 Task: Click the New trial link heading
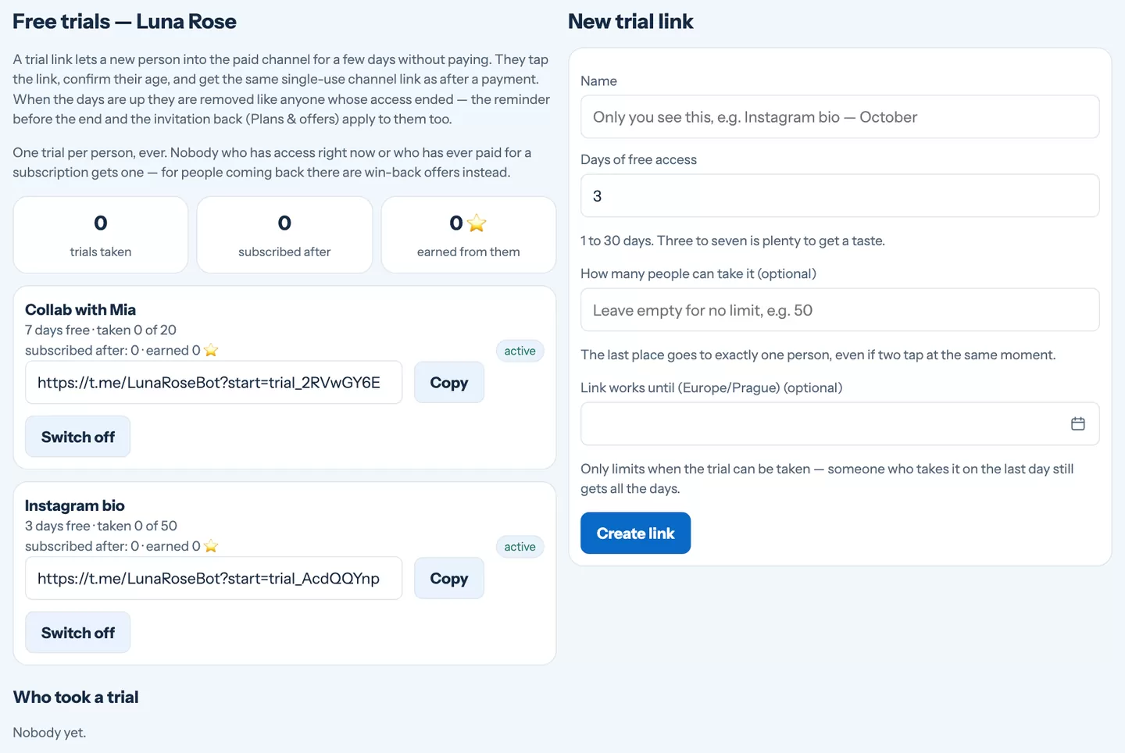coord(630,22)
